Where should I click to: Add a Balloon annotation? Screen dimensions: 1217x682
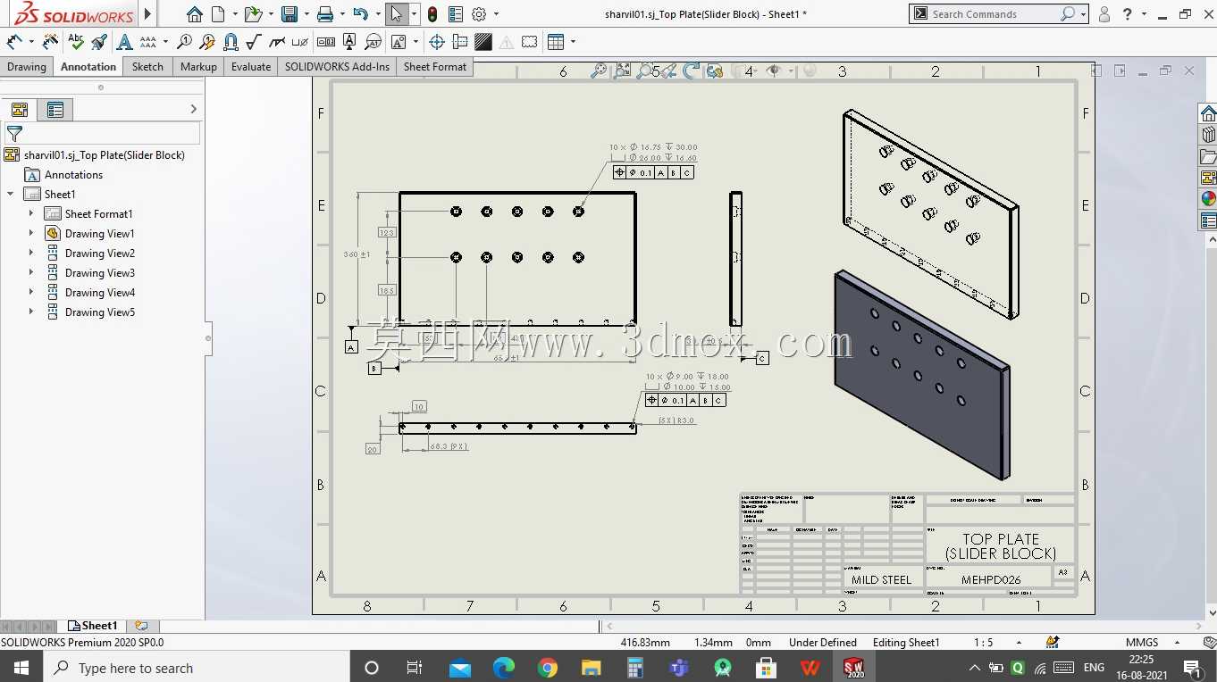(x=184, y=42)
